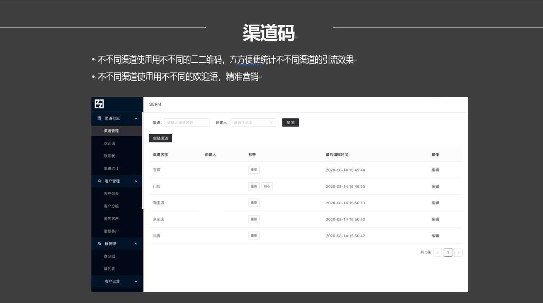Open the 创建人 employee dropdown
Screen dimensions: 543x303
(253, 123)
